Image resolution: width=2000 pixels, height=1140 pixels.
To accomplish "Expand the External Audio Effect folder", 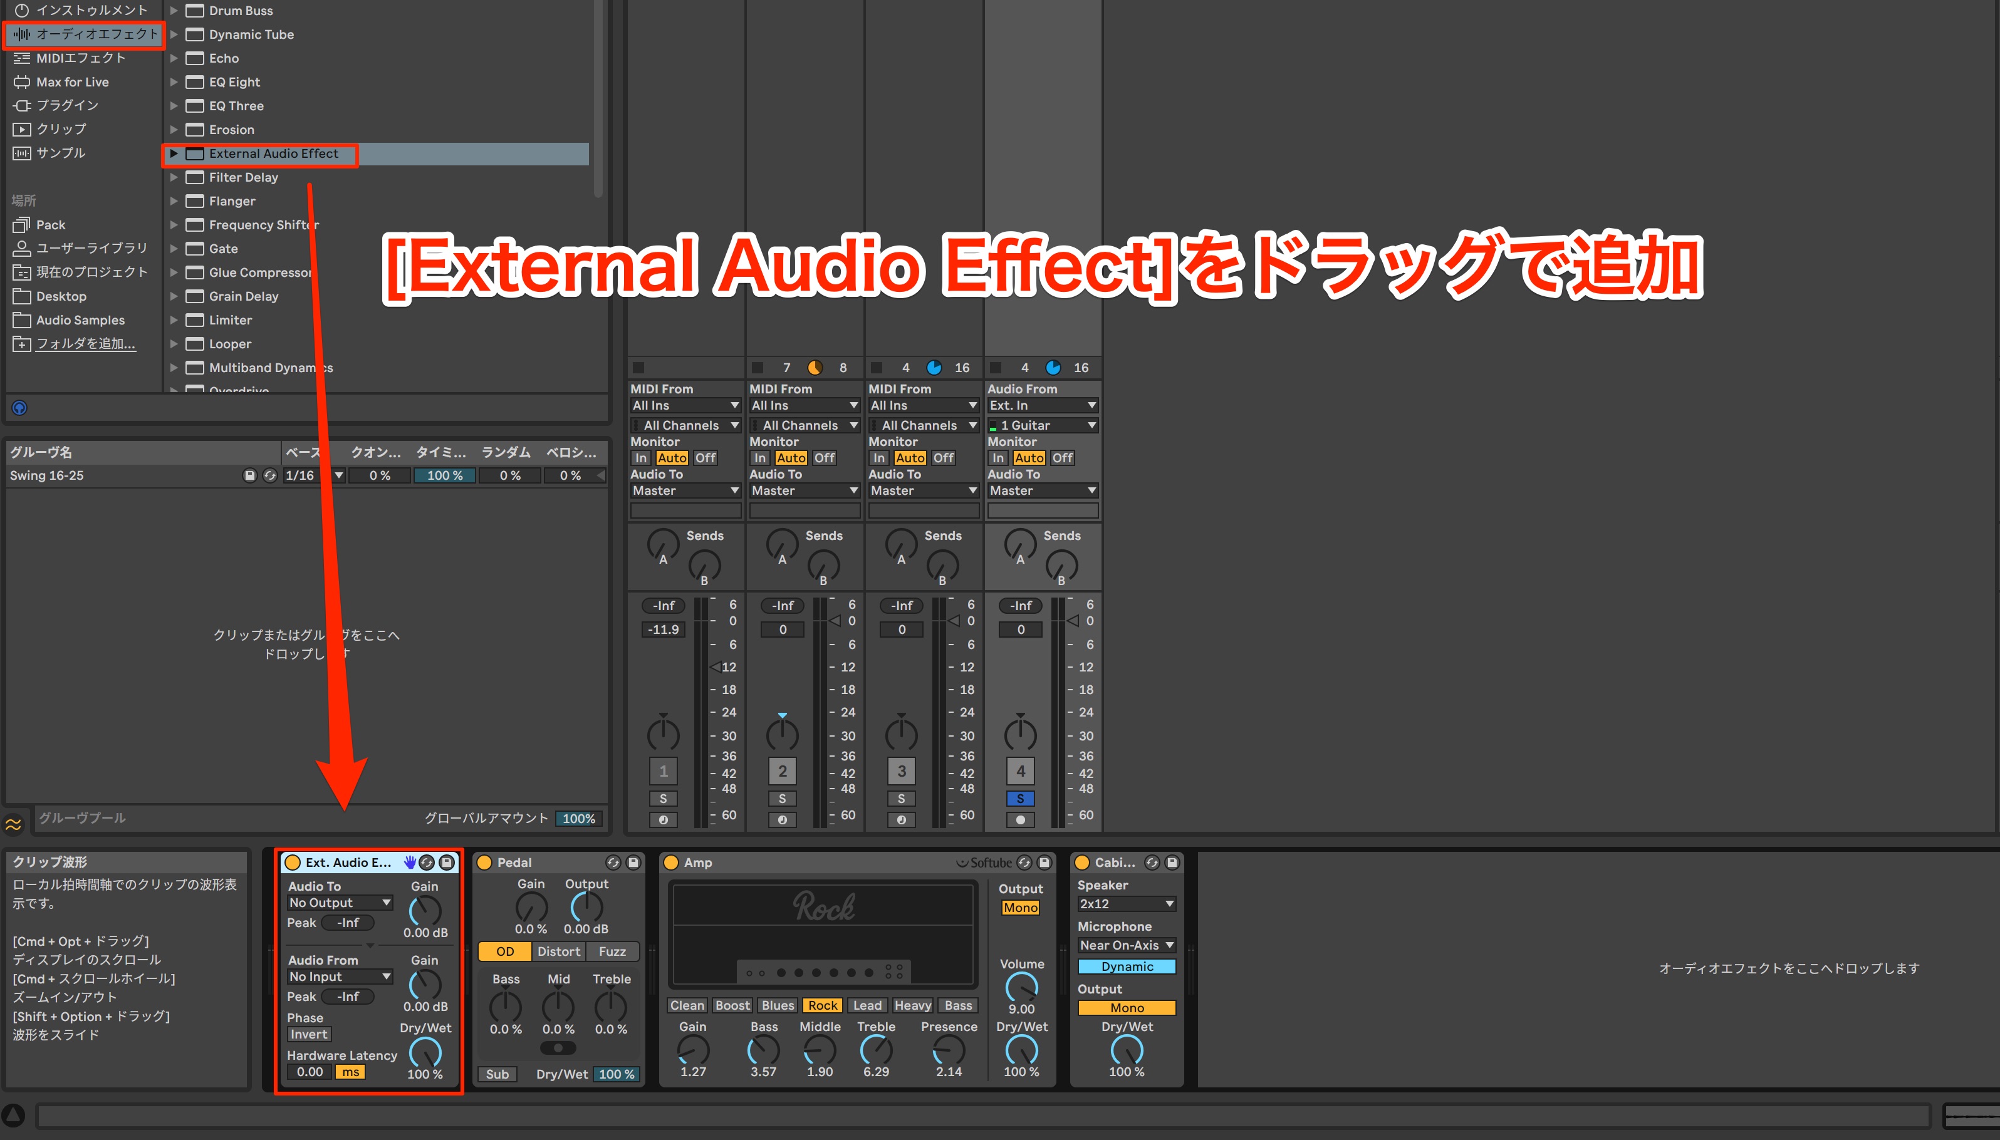I will click(174, 153).
